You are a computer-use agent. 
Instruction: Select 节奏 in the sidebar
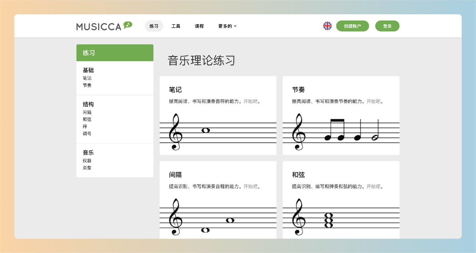tap(87, 85)
